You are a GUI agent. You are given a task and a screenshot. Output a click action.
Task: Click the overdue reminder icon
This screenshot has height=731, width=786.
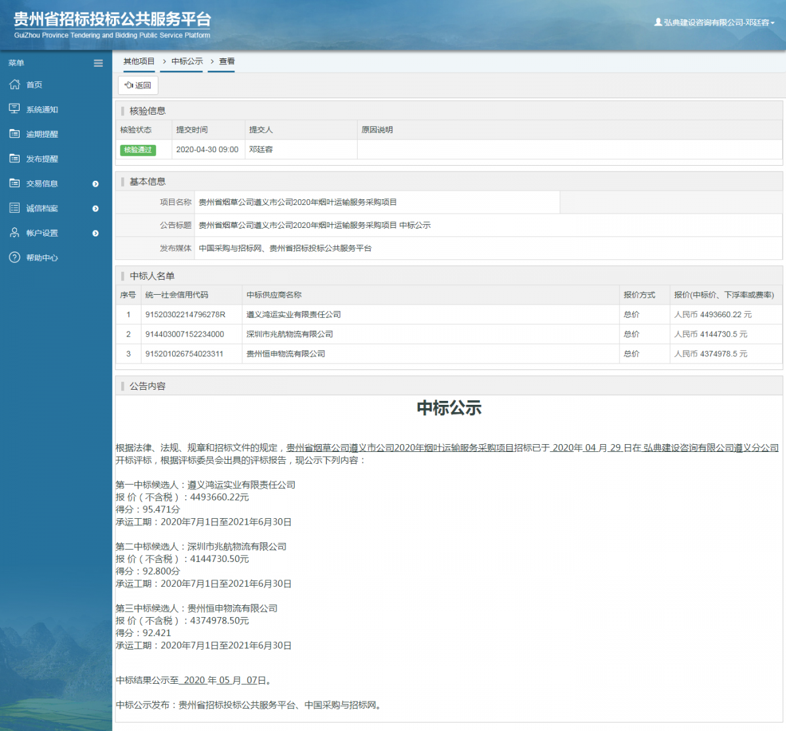tap(14, 134)
